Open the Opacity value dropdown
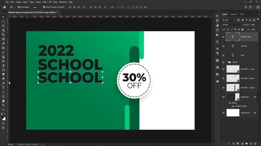261x146 pixels. (x=257, y=25)
